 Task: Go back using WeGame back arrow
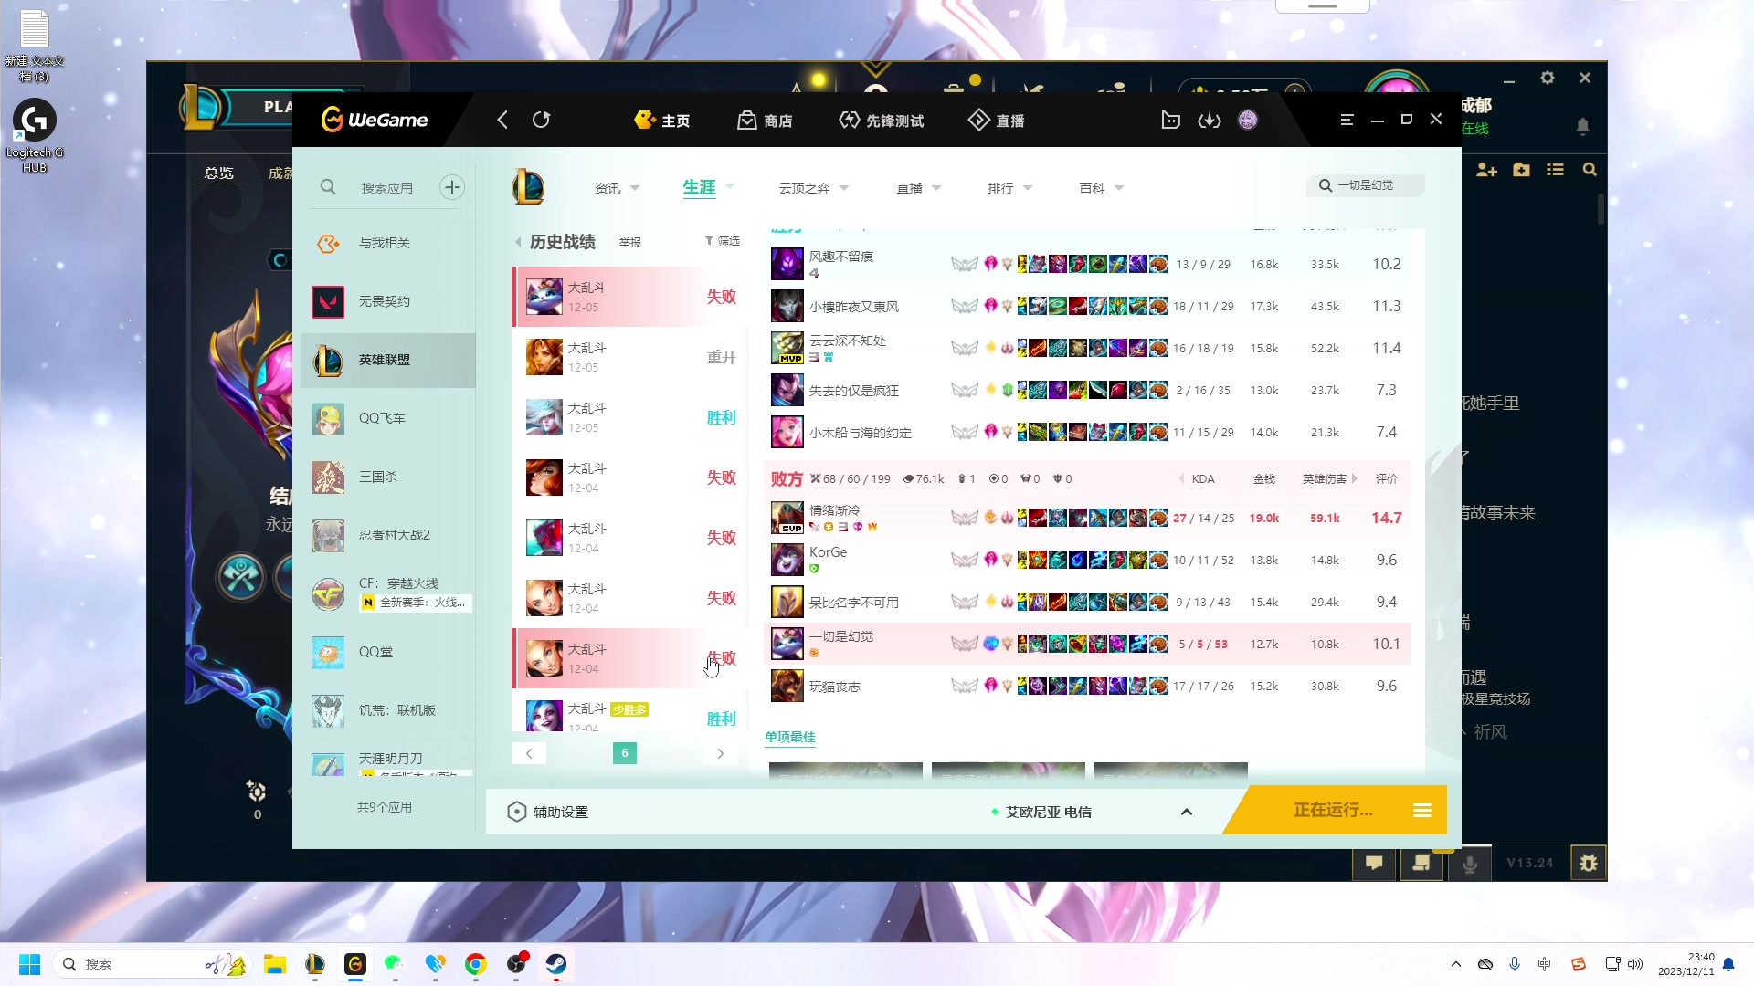pos(502,120)
